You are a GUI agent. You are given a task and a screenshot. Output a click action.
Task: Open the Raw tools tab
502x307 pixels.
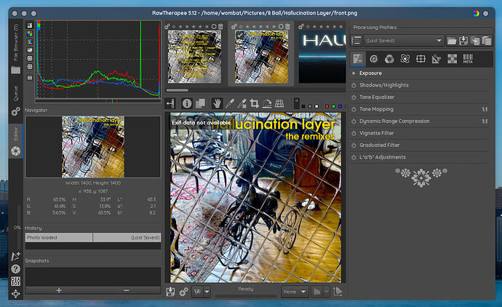(452, 59)
